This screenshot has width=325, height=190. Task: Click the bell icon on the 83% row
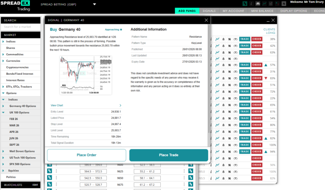(223, 78)
